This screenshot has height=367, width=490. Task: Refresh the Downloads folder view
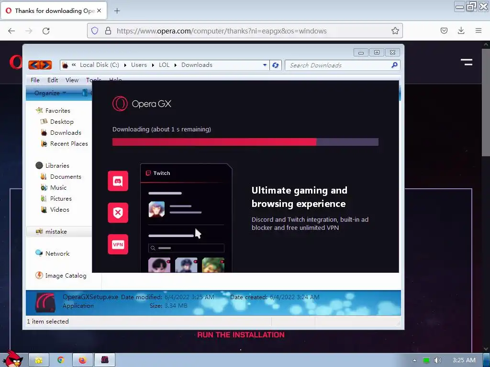tap(275, 65)
